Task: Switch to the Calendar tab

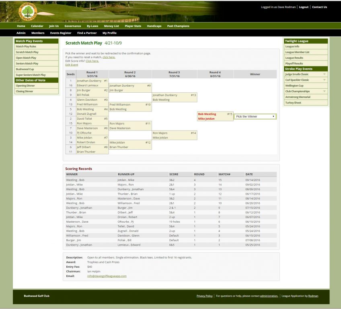Action: 37,26
